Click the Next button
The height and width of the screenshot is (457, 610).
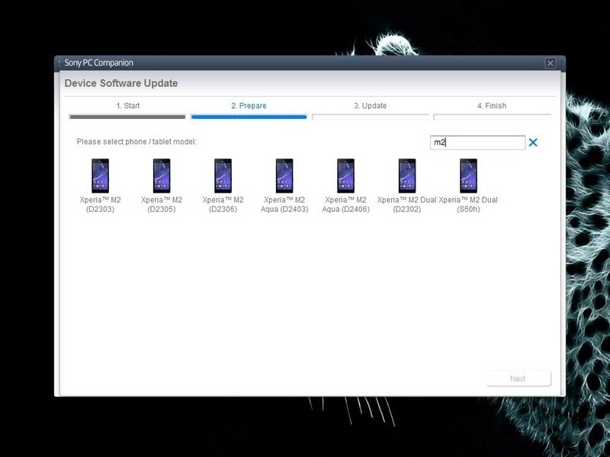tap(518, 379)
